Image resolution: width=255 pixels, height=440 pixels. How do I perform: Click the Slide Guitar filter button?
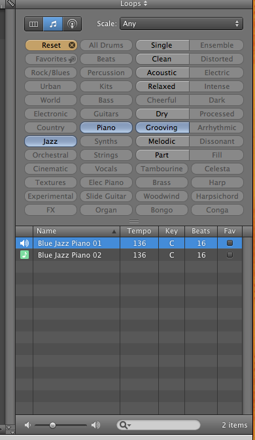(106, 196)
